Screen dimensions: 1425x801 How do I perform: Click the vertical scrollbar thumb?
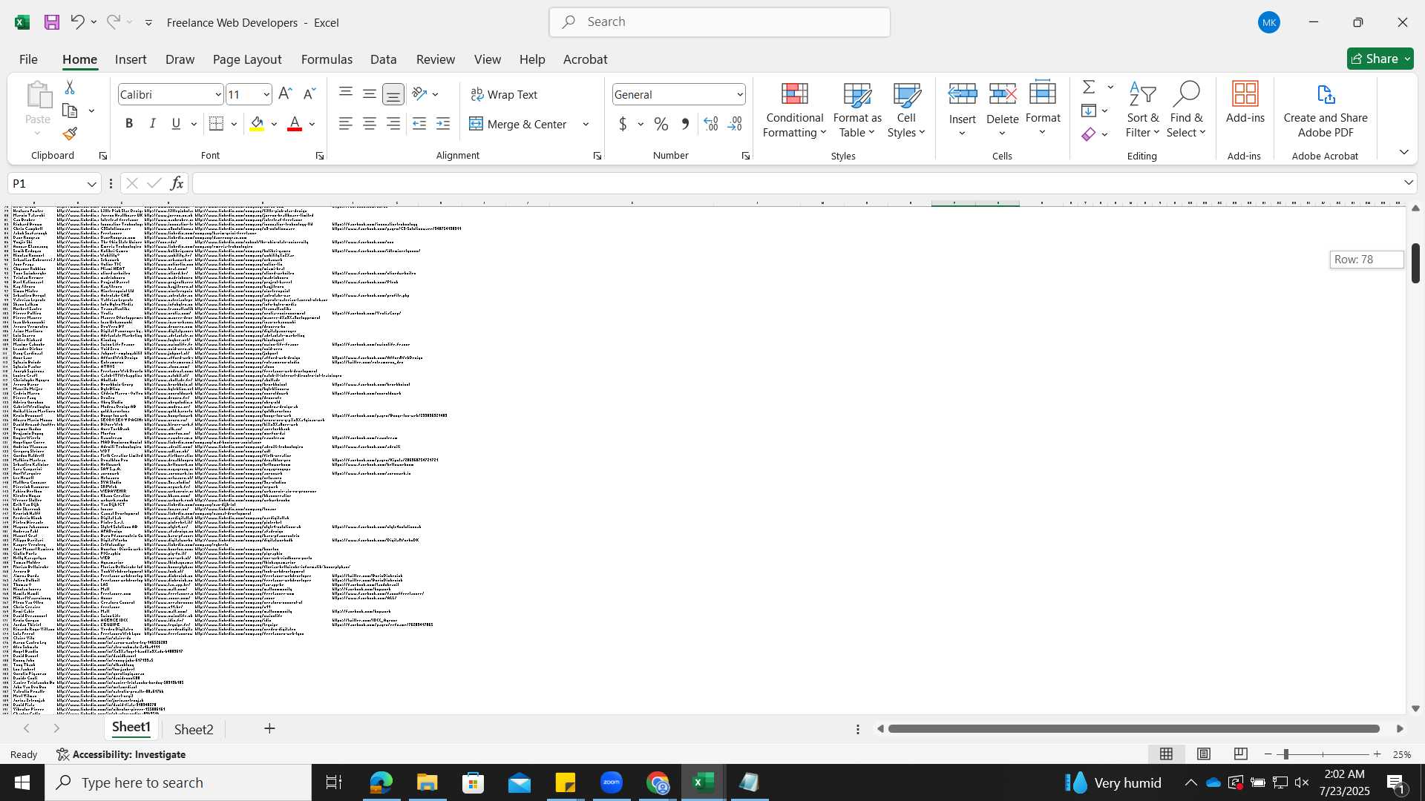point(1415,263)
